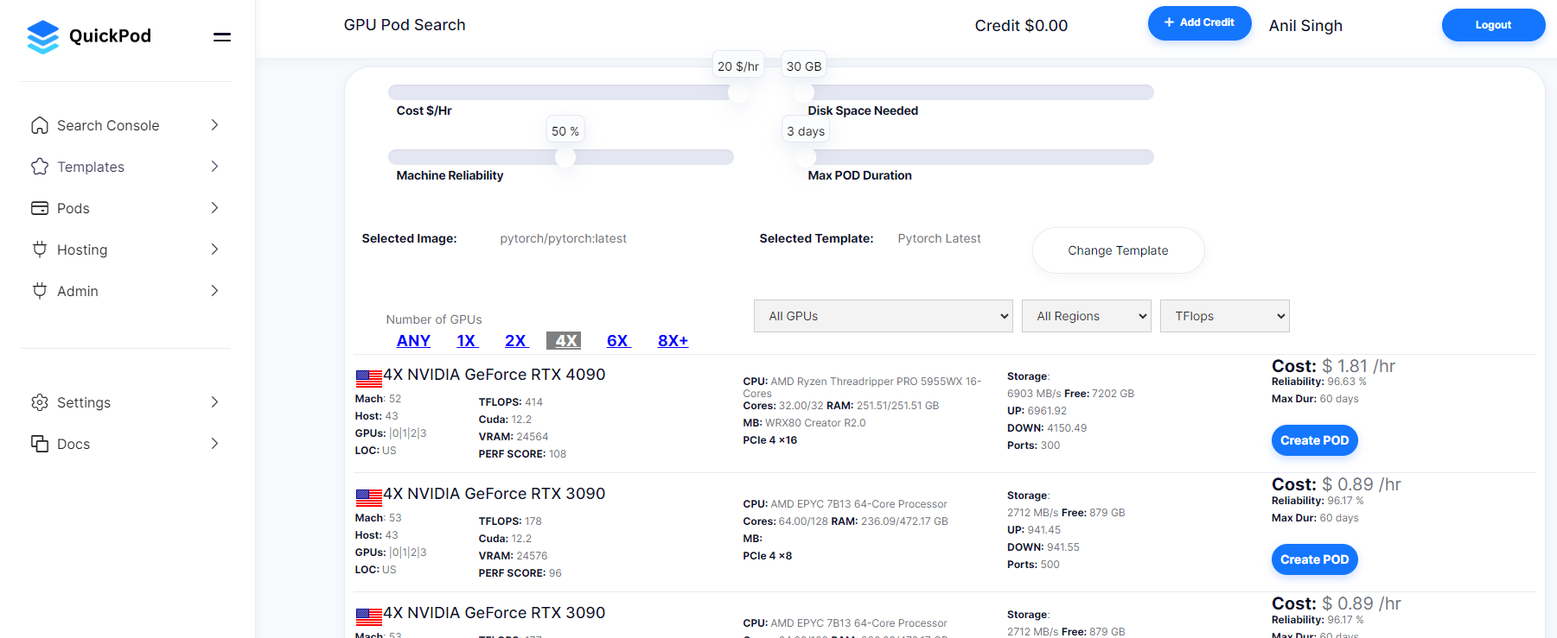Open Admin menu item
1557x638 pixels.
[x=125, y=291]
